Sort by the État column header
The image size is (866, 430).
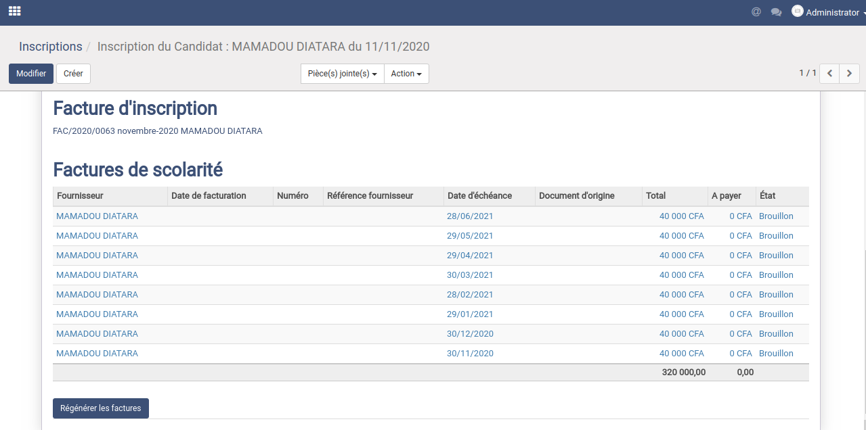(767, 196)
